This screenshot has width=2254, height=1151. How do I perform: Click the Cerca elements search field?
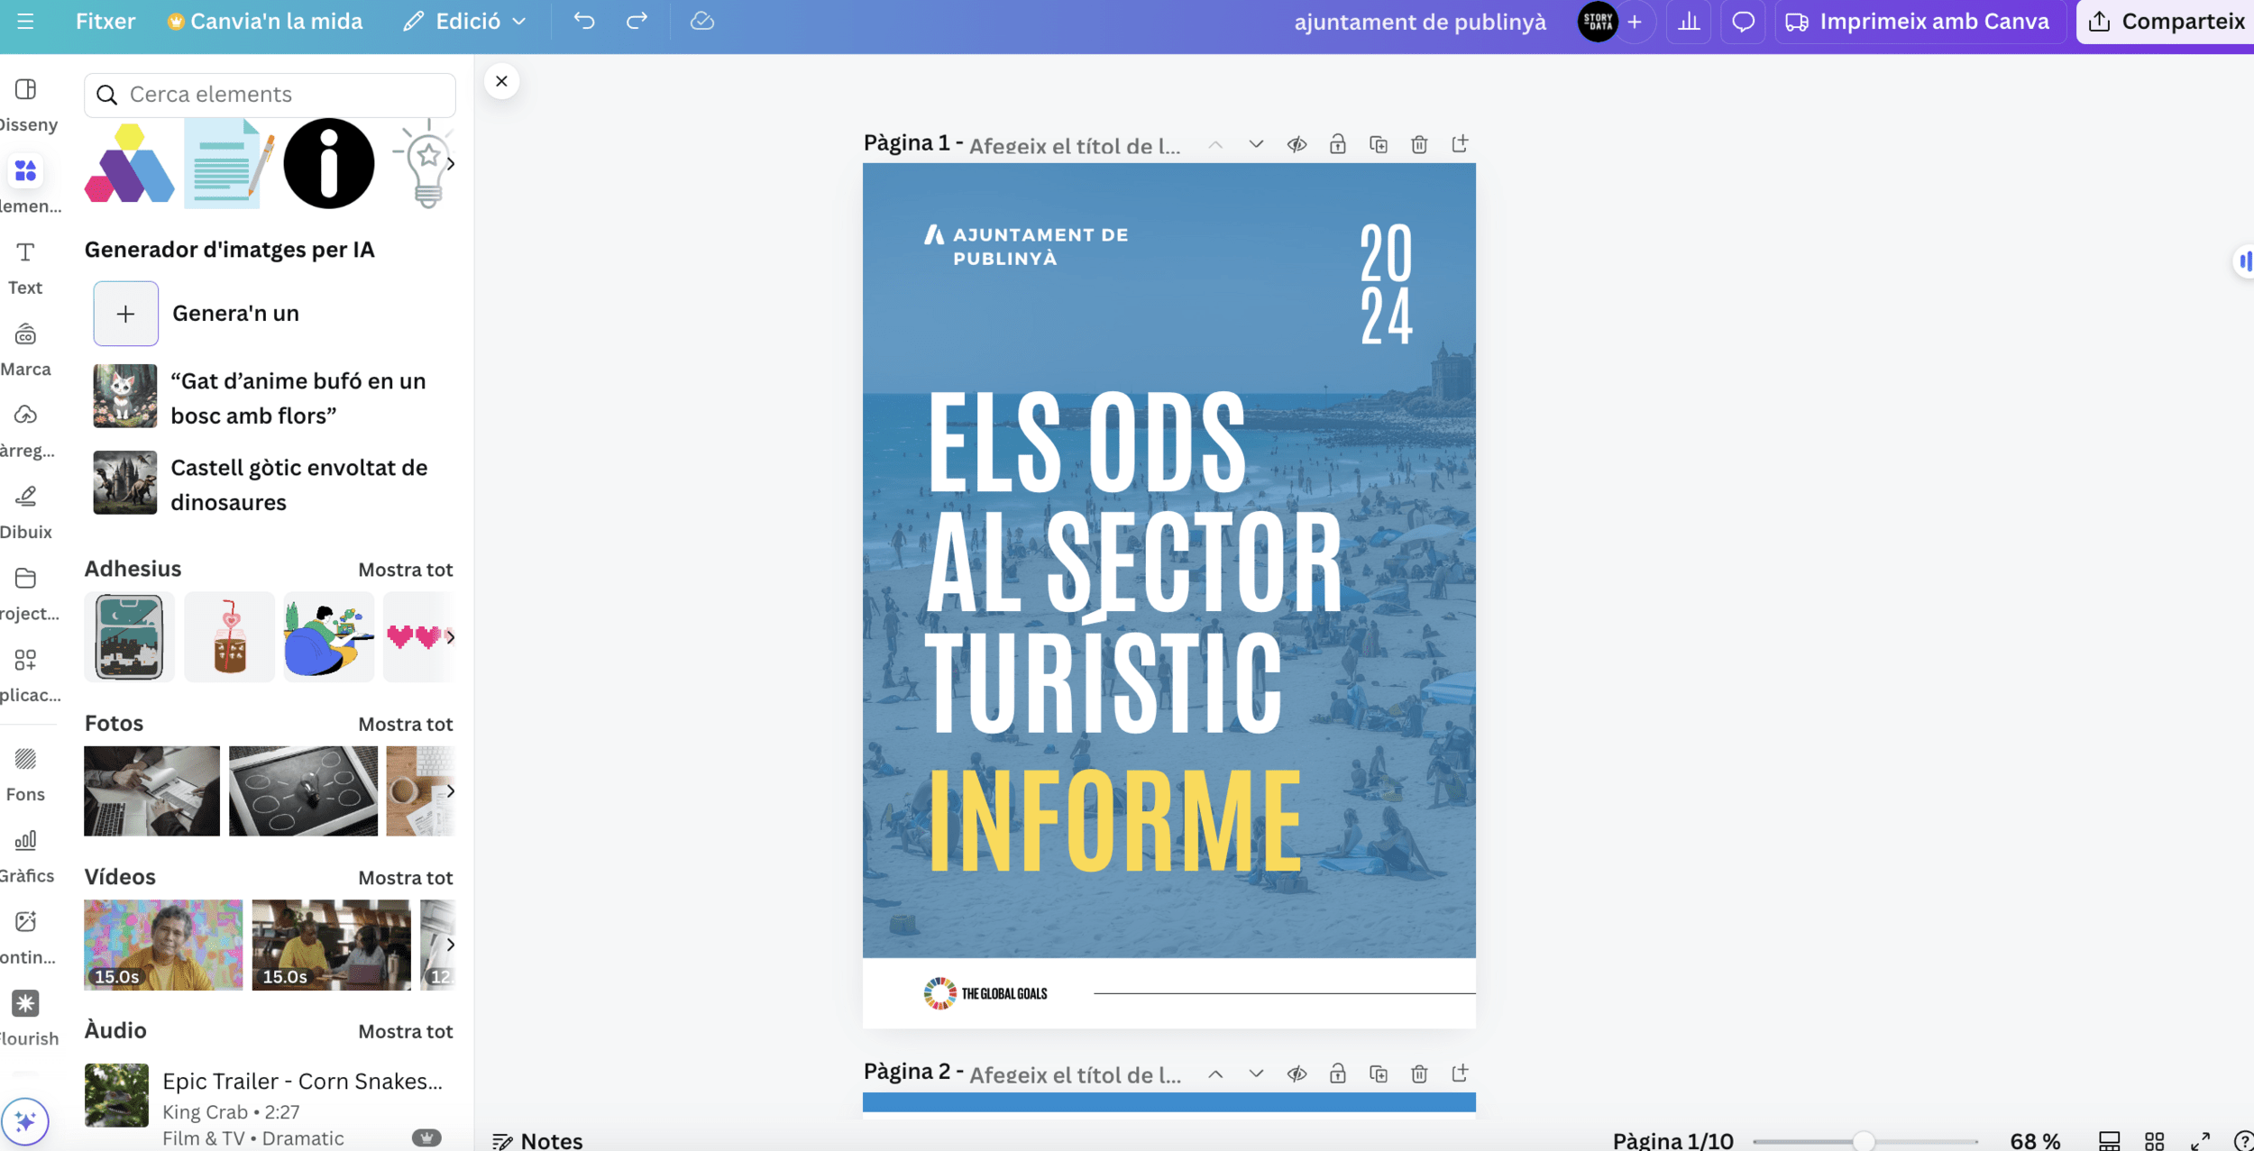[270, 95]
